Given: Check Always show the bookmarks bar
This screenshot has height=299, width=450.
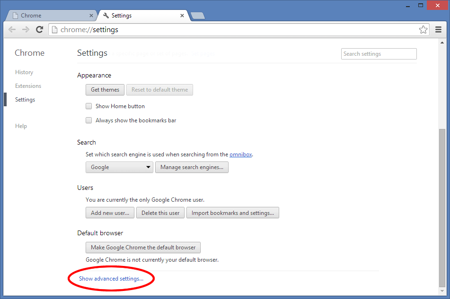Looking at the screenshot, I should [x=88, y=120].
